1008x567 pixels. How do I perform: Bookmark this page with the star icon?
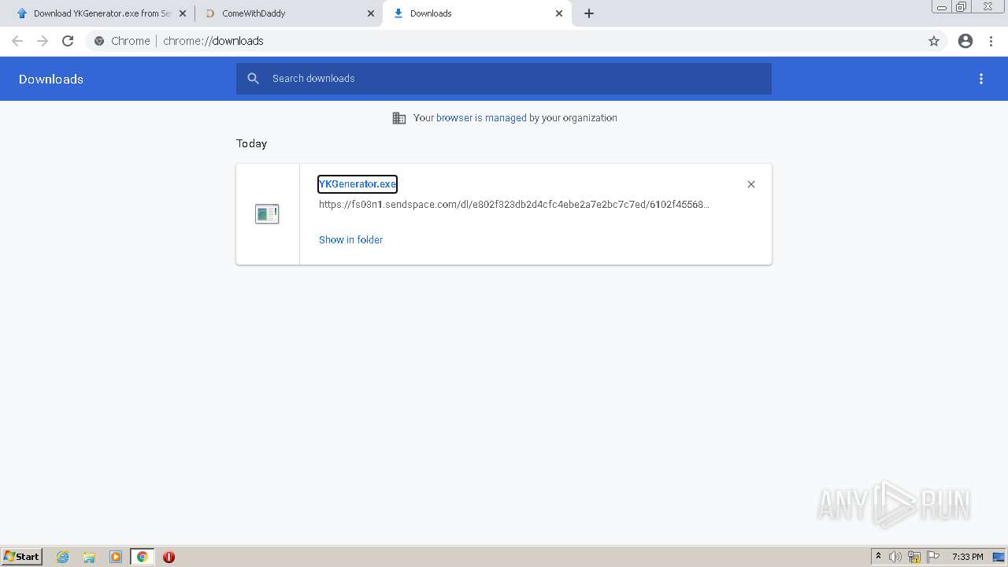(934, 41)
